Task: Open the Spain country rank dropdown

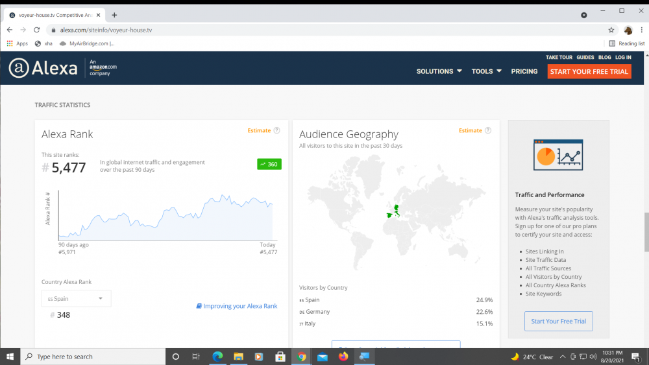Action: click(76, 299)
